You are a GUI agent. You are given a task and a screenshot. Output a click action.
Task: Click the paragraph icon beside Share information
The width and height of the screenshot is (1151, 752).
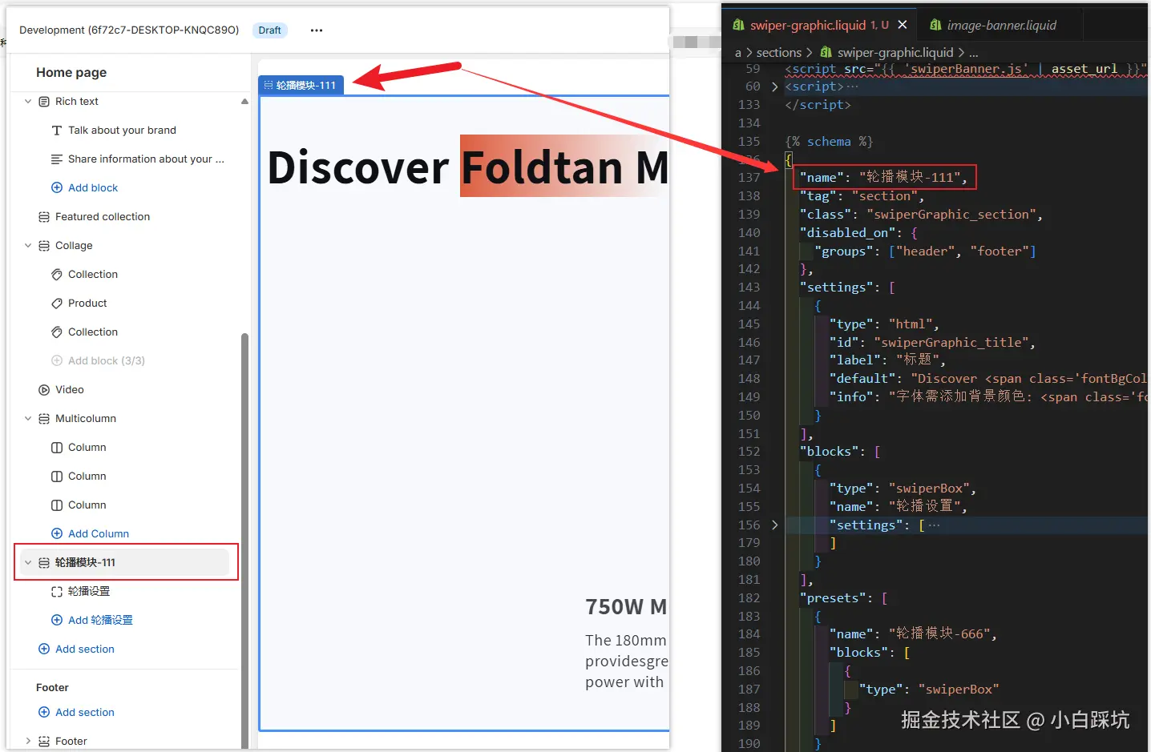57,159
